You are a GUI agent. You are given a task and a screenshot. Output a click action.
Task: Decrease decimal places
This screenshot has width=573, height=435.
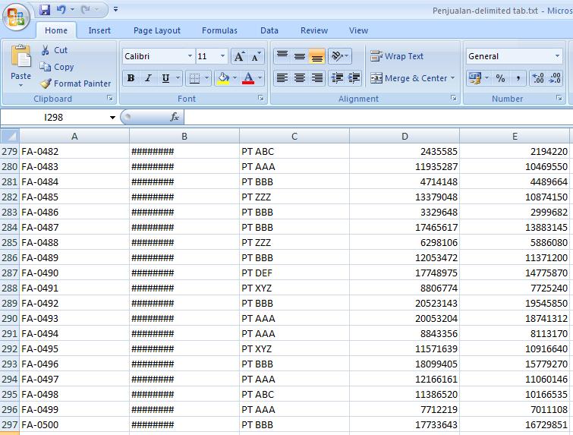point(555,78)
